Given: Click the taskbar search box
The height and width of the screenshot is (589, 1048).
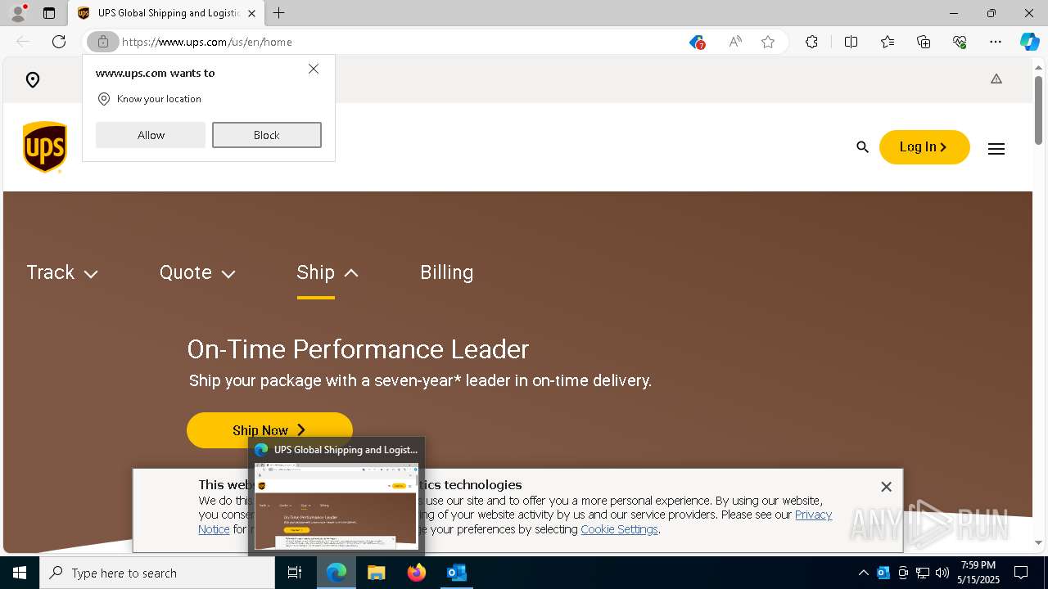Looking at the screenshot, I should [157, 573].
